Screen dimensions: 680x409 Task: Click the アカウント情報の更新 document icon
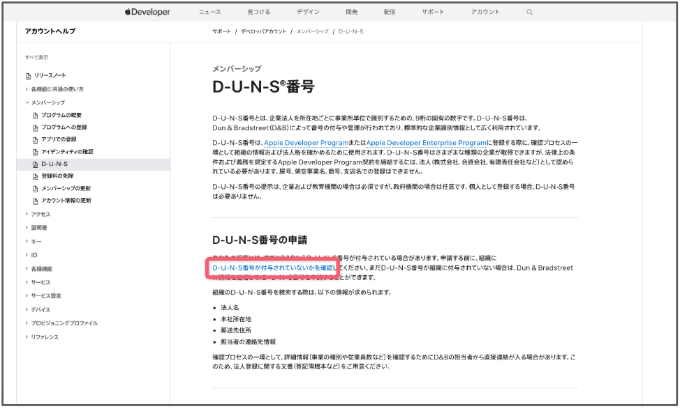click(36, 201)
